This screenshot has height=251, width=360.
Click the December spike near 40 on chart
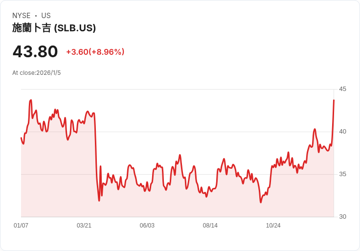tap(315, 129)
